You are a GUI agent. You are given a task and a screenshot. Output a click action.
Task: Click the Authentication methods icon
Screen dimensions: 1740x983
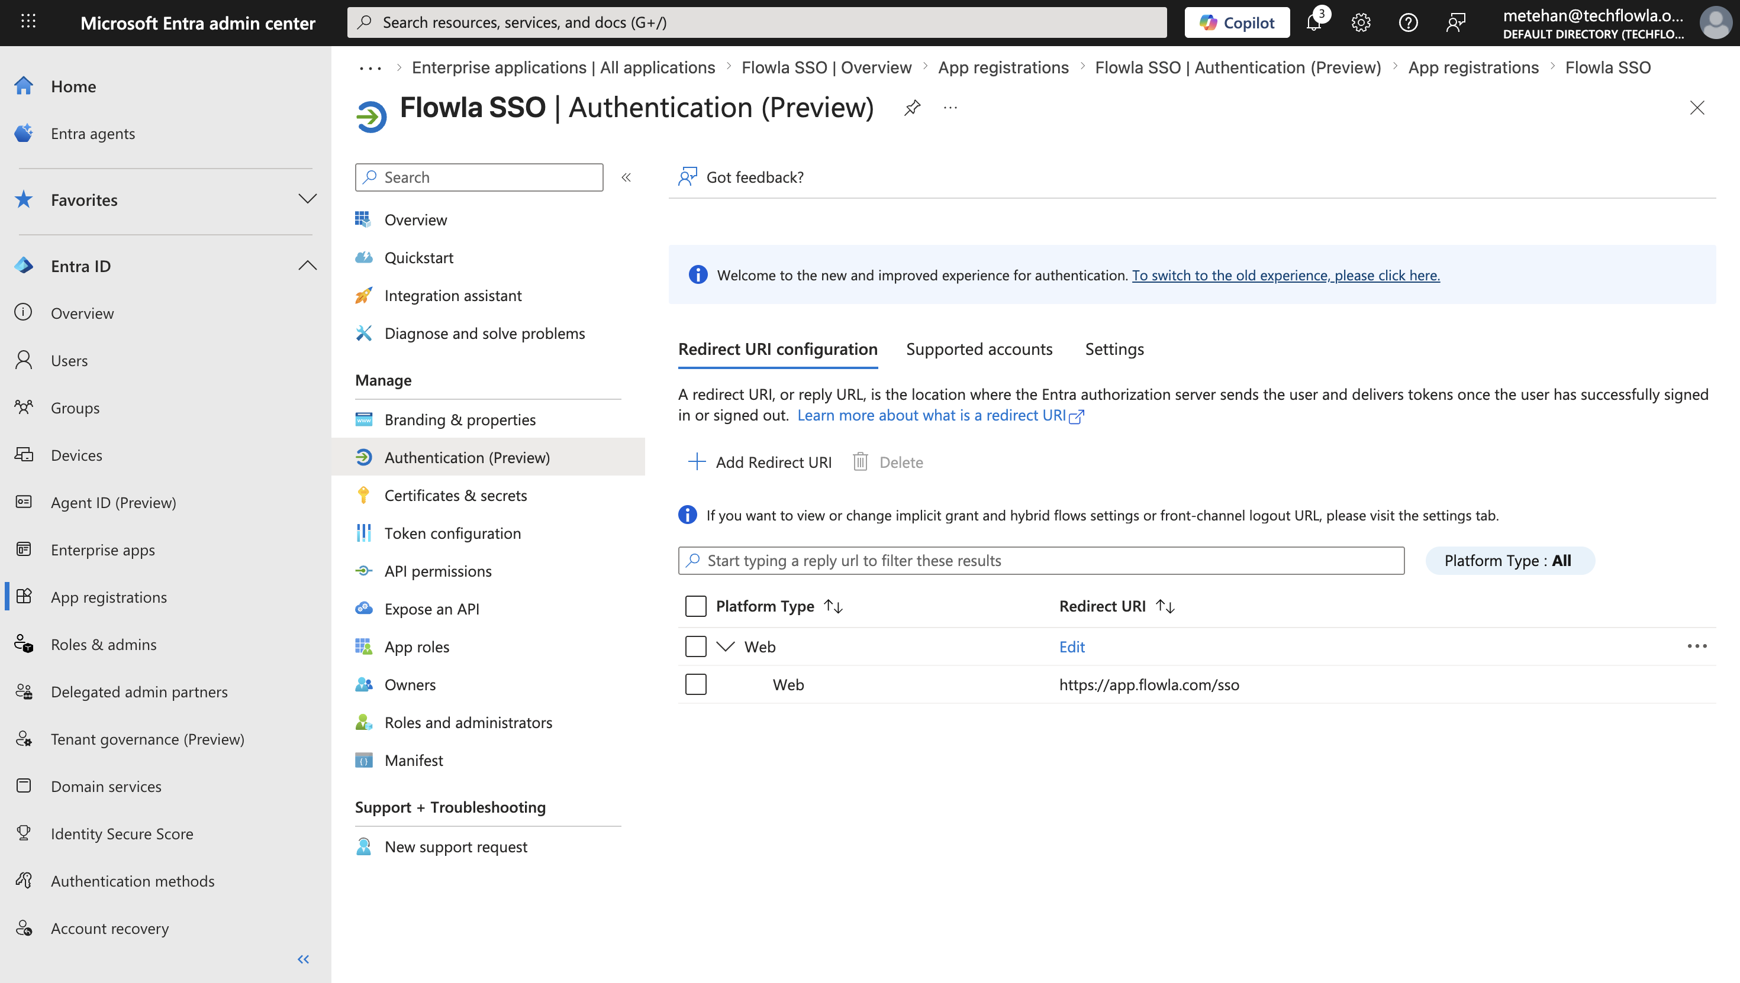pos(24,880)
